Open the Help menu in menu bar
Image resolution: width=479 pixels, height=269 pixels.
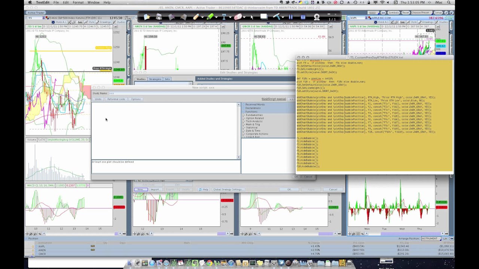click(107, 2)
